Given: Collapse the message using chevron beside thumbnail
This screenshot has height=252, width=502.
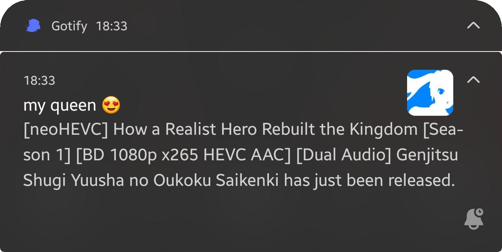Looking at the screenshot, I should 473,79.
